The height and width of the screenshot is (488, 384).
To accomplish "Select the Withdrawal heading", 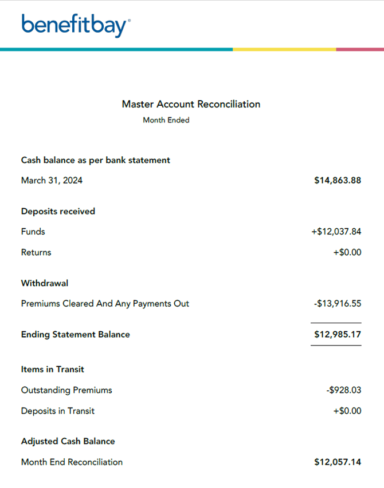I will 45,283.
